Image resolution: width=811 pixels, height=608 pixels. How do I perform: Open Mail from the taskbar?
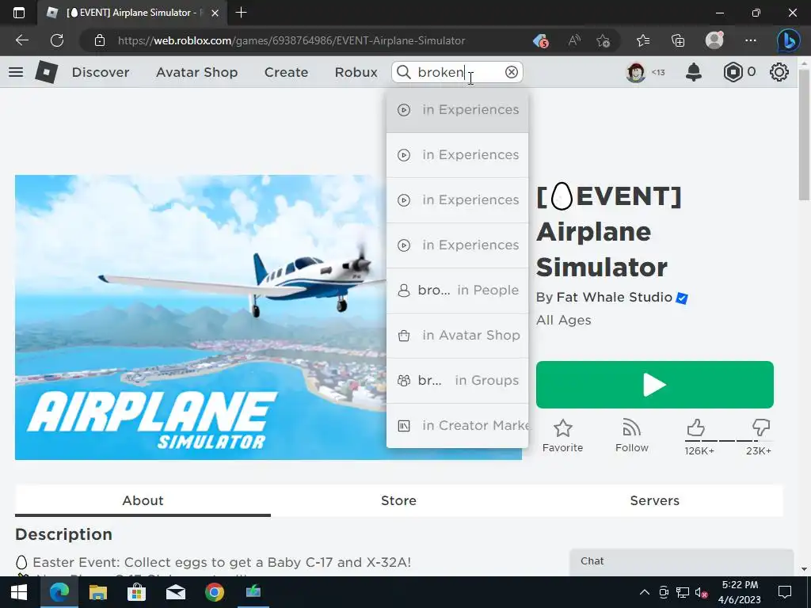[x=176, y=592]
